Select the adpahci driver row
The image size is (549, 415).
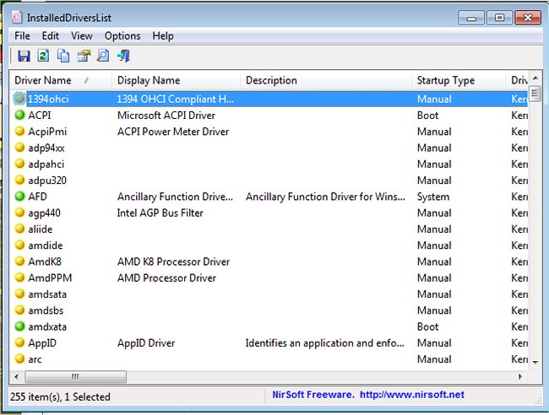pos(269,164)
